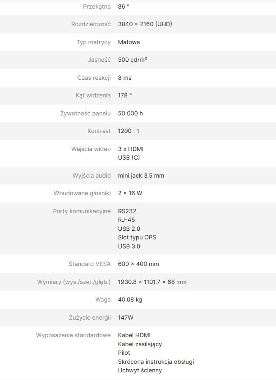
Task: Click the Zużycie energii 147W value
Action: coord(126,318)
